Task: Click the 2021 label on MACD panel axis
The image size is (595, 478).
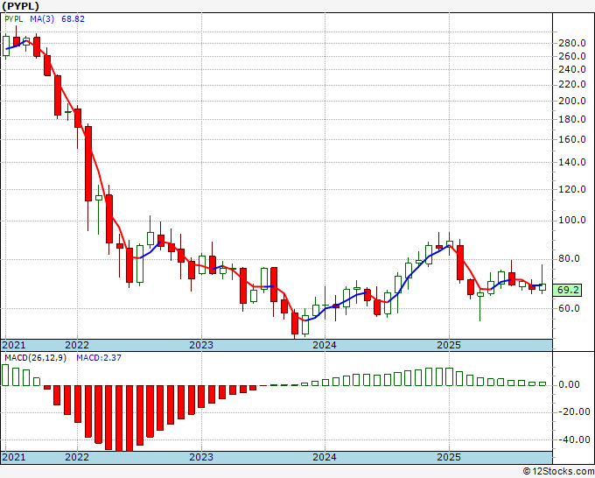Action: 14,457
